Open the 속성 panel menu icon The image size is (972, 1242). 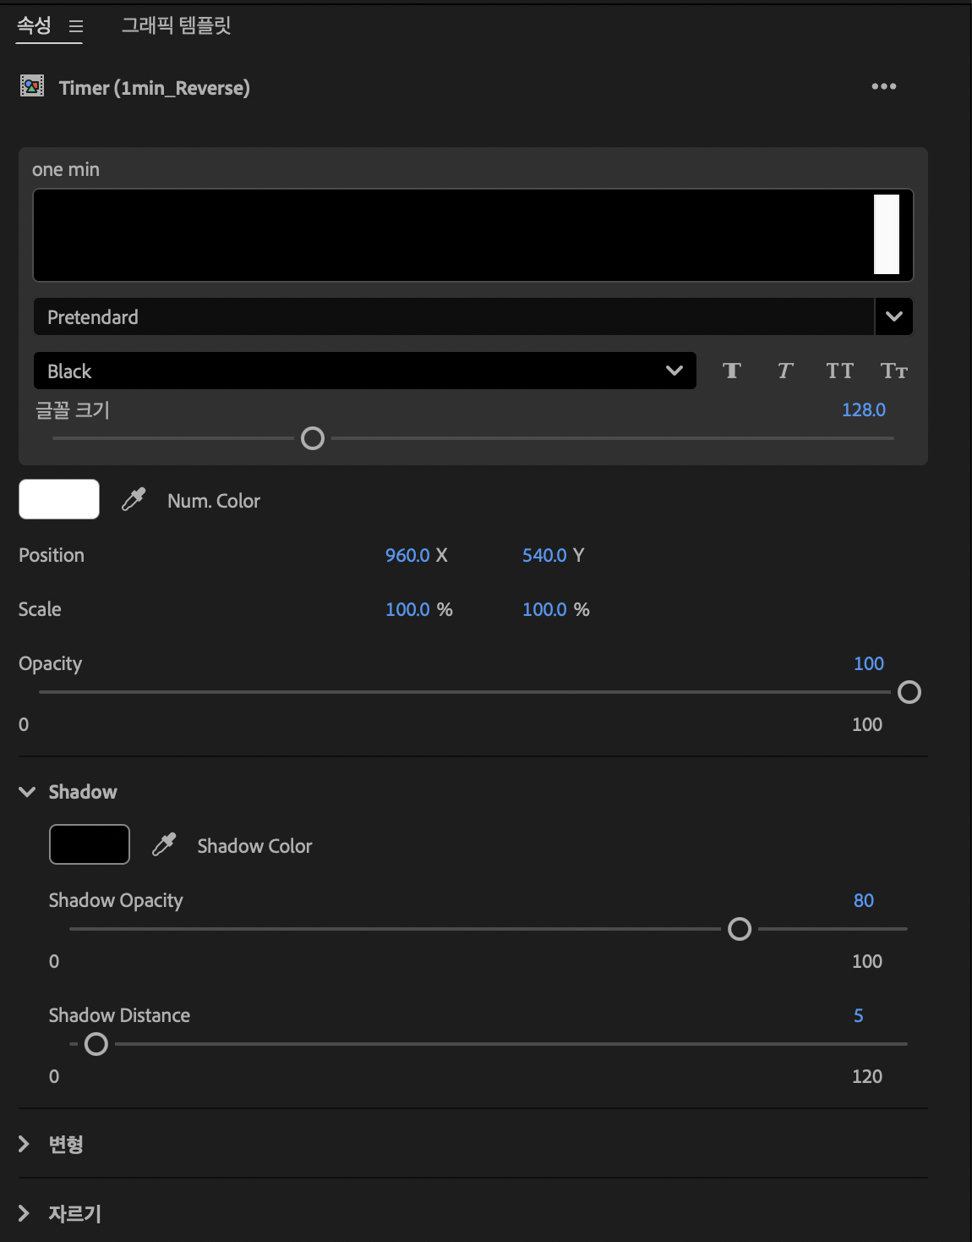pyautogui.click(x=76, y=27)
